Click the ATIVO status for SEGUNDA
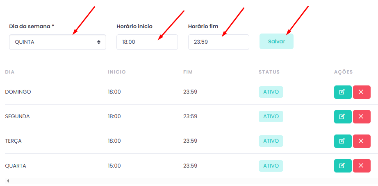Screen dimensions: 378x186 (271, 117)
